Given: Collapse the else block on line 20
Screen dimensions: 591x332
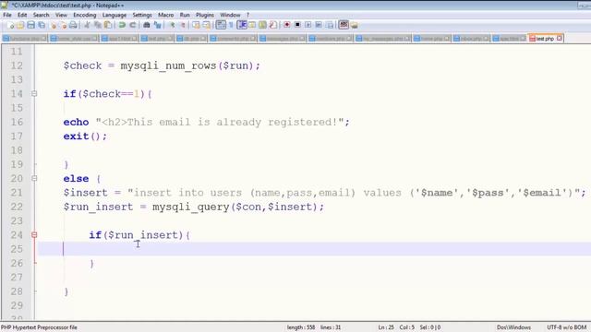Looking at the screenshot, I should (34, 178).
